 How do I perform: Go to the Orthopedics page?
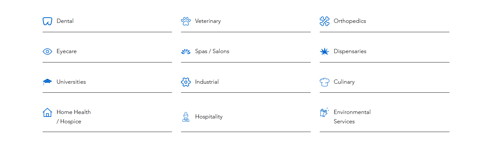(350, 21)
